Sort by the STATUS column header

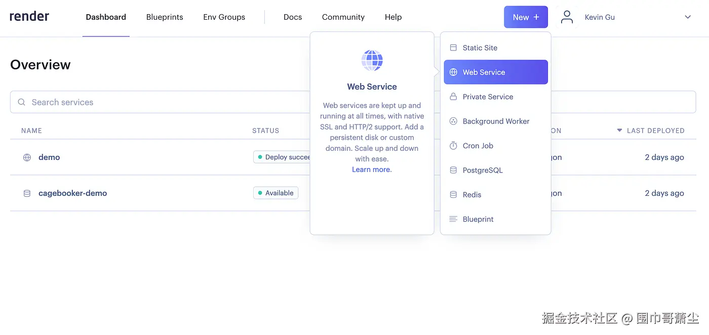[x=266, y=131]
